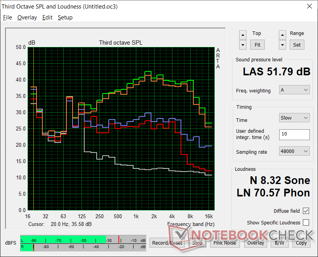The image size is (318, 257).
Task: Expand the Time dropdown set to Slow
Action: tap(294, 118)
